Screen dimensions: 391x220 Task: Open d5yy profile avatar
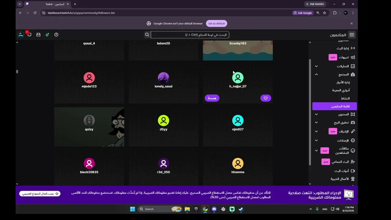163,121
